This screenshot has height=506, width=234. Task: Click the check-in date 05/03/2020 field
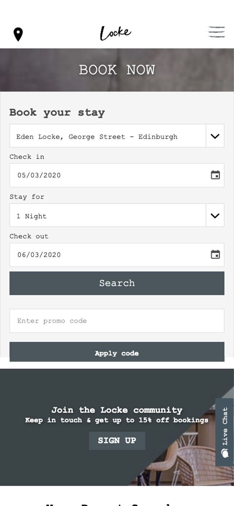(108, 175)
